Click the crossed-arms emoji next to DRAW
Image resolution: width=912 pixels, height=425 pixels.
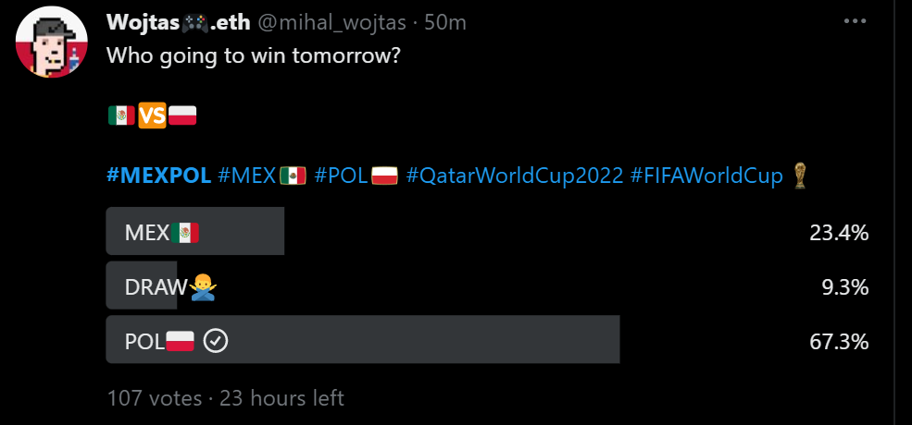coord(203,288)
